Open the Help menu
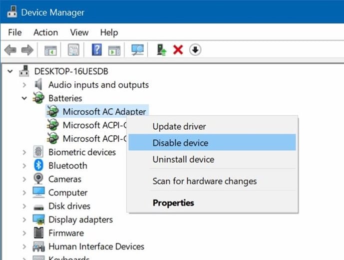This screenshot has width=344, height=260. pyautogui.click(x=109, y=32)
